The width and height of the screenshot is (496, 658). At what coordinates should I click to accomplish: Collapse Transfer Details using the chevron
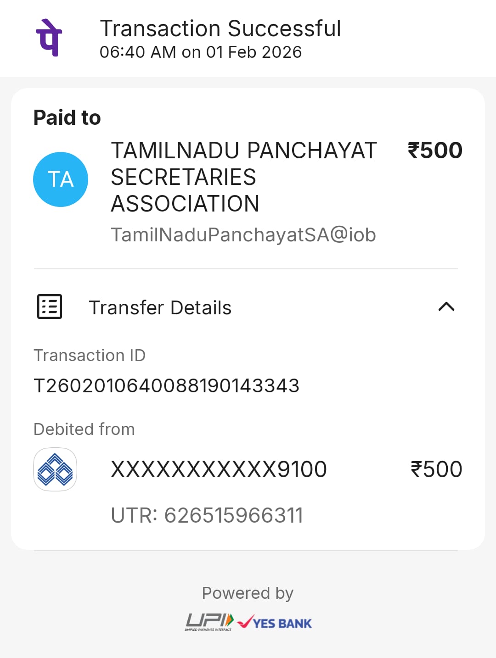[446, 307]
